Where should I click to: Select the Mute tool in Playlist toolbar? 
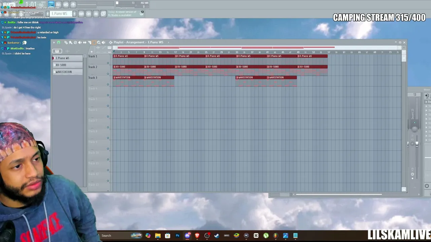point(80,42)
